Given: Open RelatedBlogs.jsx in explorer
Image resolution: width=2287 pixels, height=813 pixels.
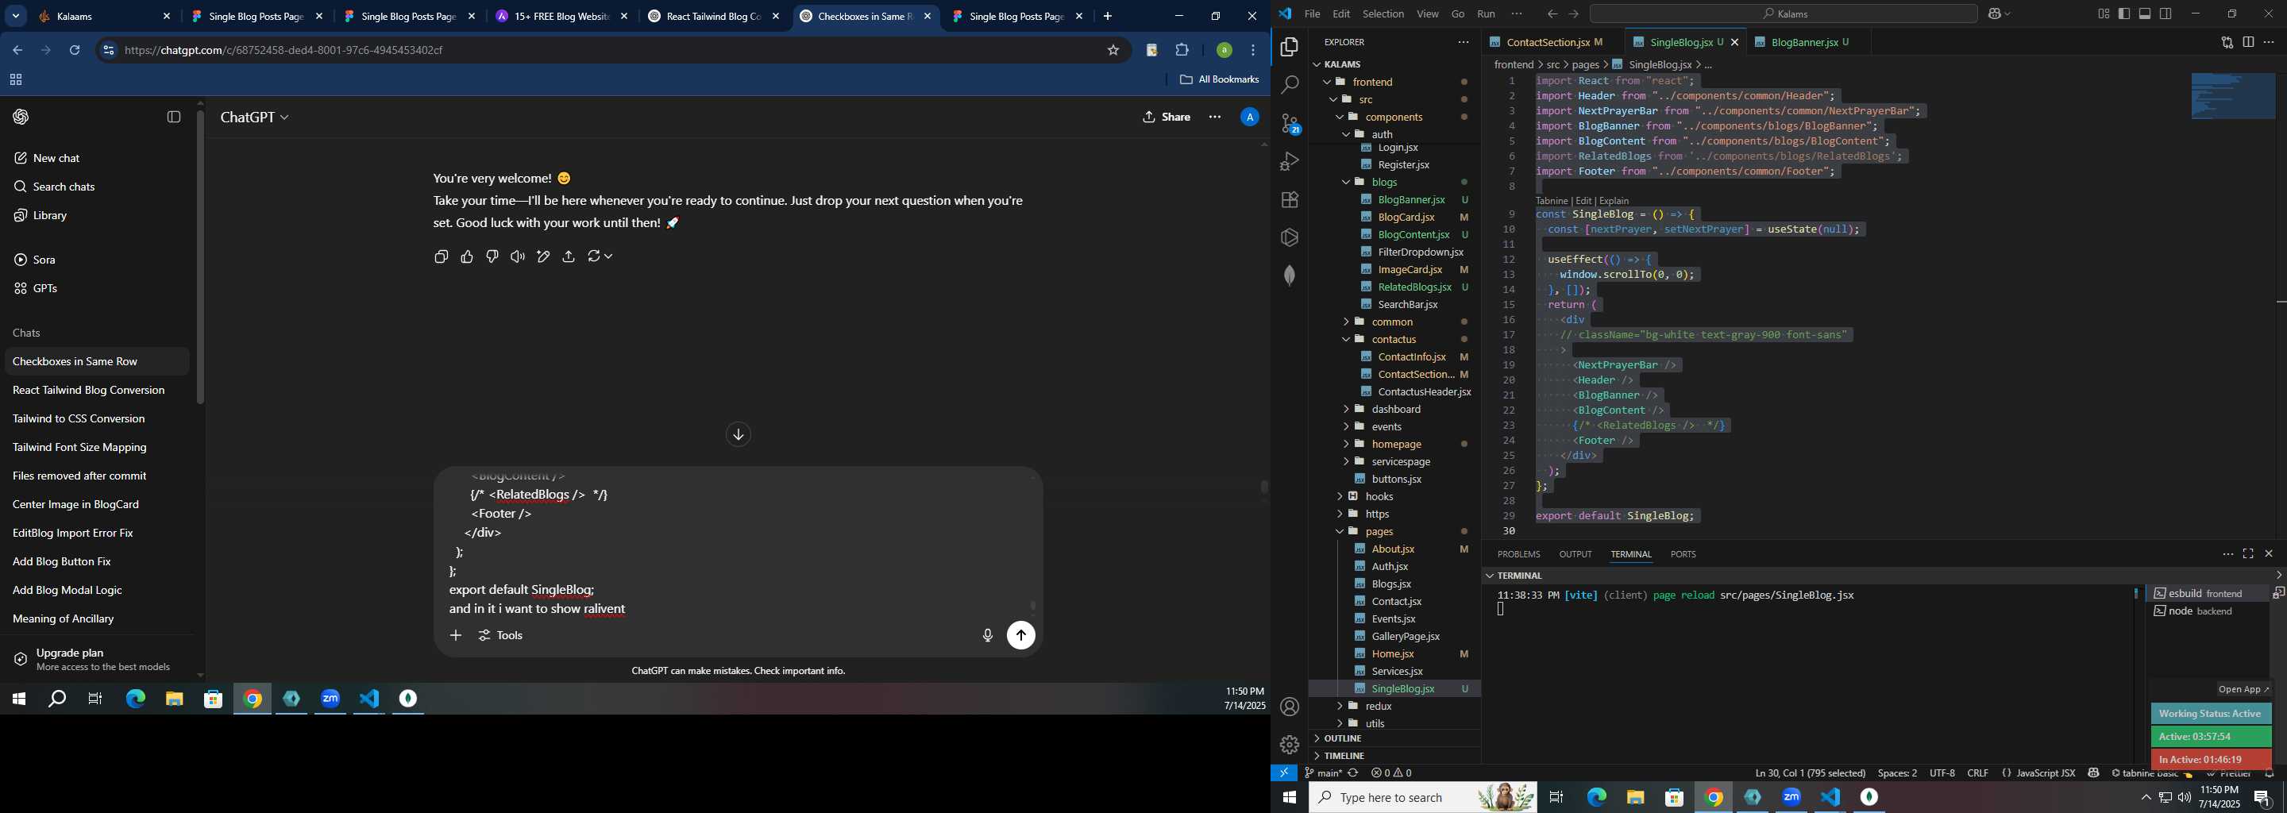Looking at the screenshot, I should tap(1414, 287).
